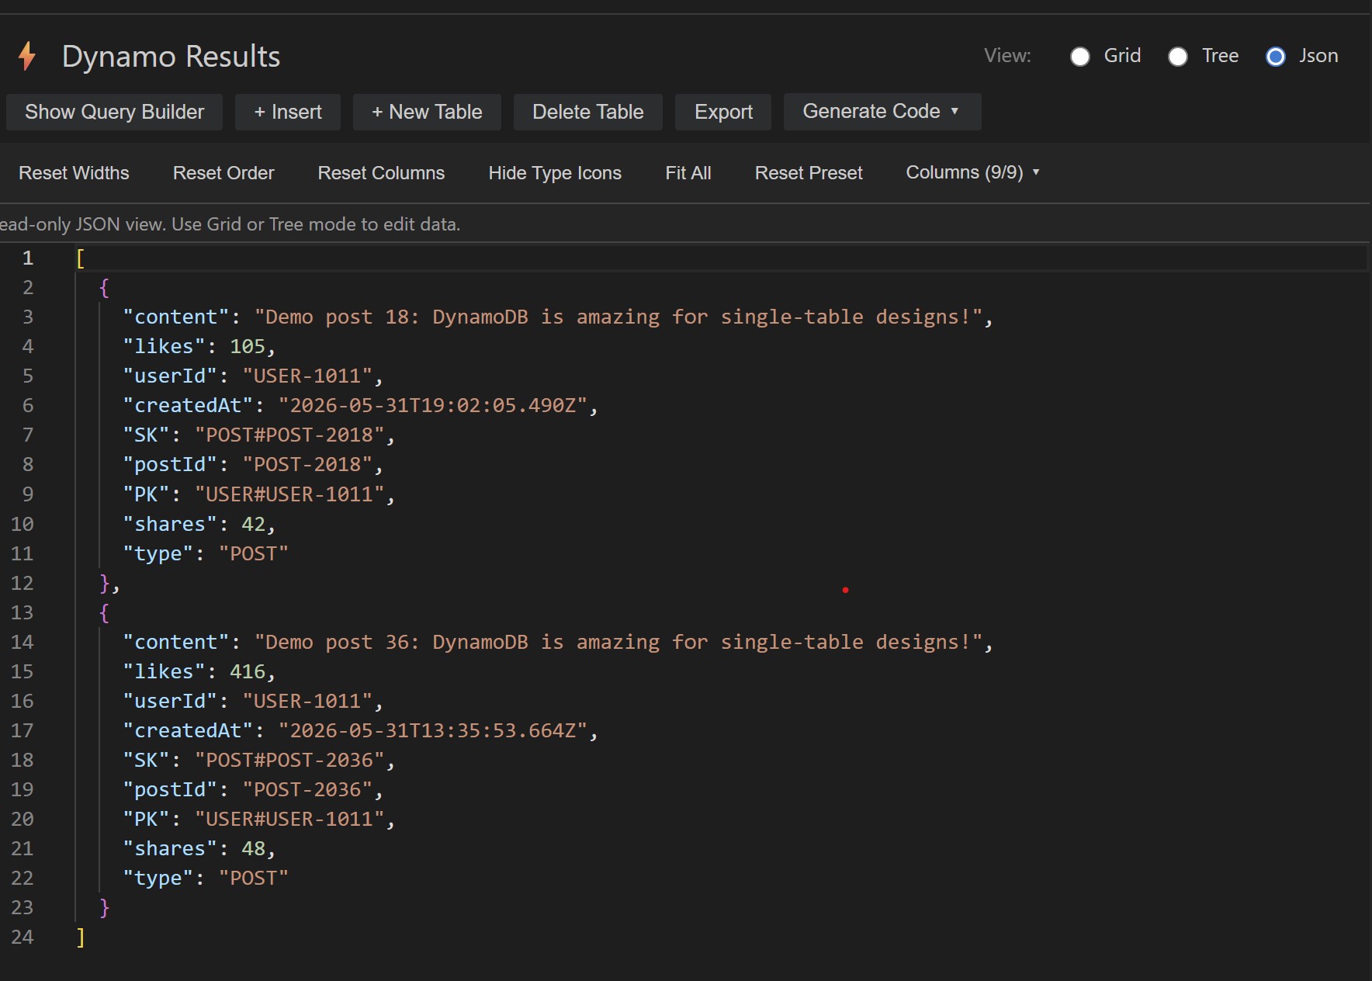Click the "Demo post 18" content string
1372x981 pixels.
click(618, 317)
